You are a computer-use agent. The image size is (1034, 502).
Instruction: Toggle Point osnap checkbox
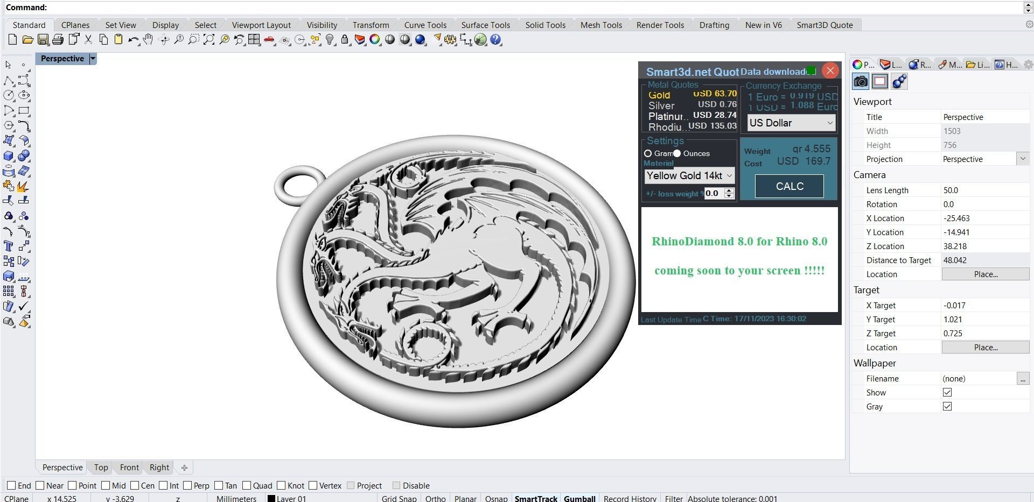(72, 485)
